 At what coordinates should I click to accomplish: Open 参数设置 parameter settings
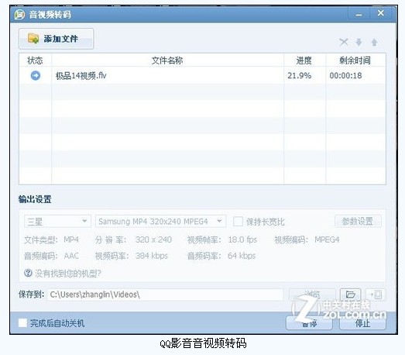click(358, 222)
